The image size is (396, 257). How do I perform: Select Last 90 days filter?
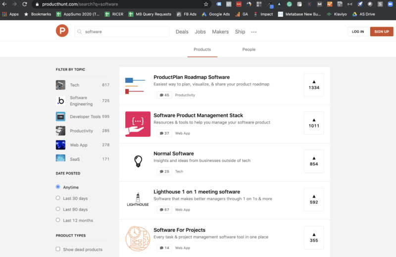tap(58, 209)
